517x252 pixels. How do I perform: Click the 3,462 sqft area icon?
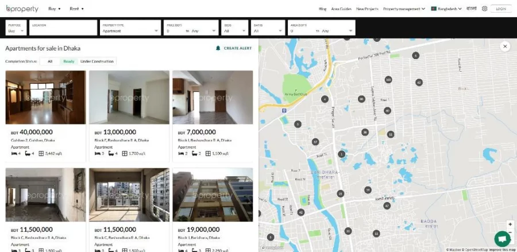41,153
